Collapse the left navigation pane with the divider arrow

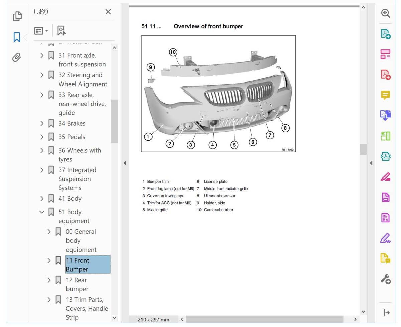point(125,163)
